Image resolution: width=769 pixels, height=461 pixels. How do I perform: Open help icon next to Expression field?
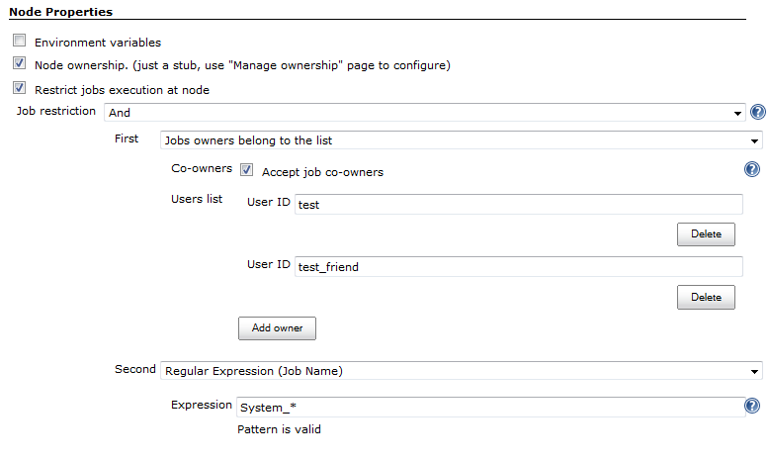[x=752, y=406]
